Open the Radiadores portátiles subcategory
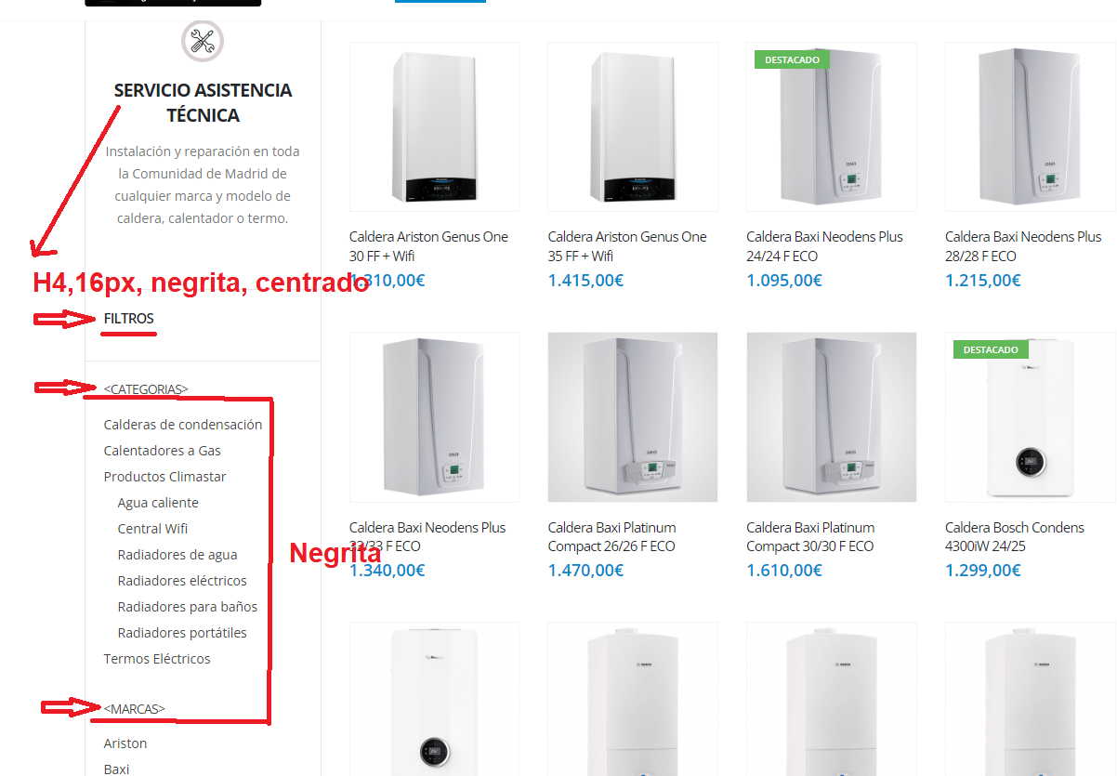 (x=182, y=633)
